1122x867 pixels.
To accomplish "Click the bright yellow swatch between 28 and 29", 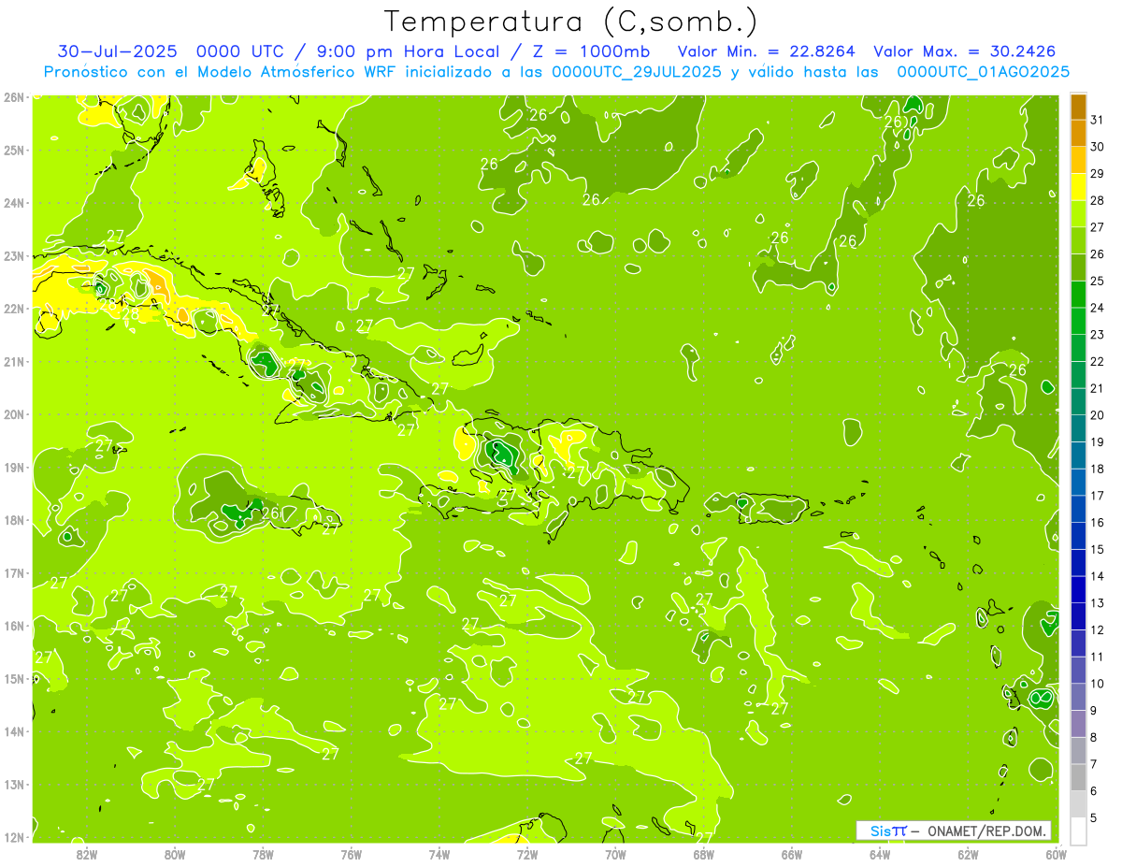I will coord(1078,186).
